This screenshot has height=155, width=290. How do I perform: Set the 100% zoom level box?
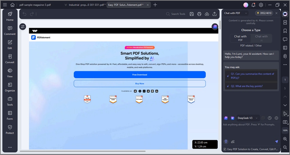285,131
